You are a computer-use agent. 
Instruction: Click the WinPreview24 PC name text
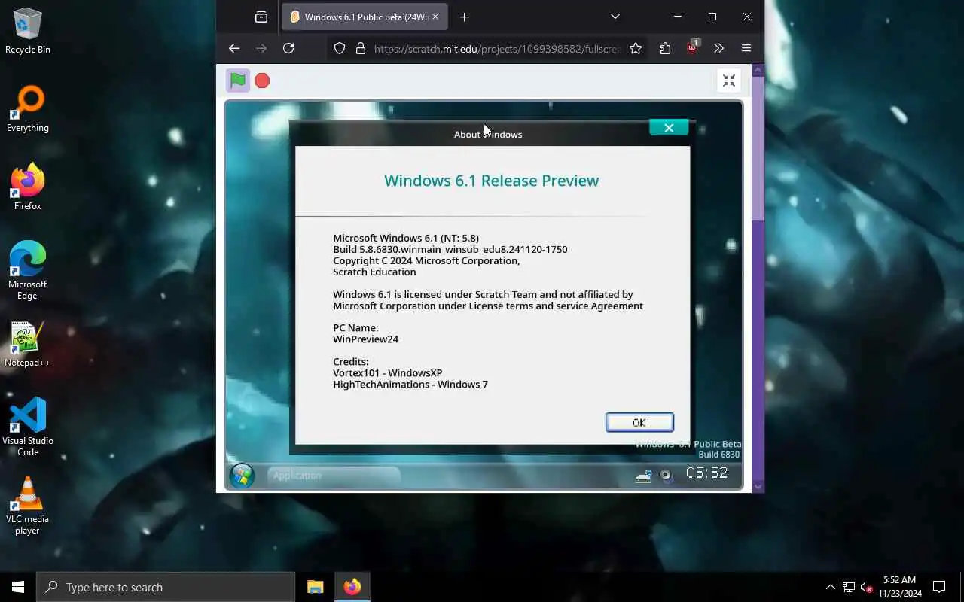tap(365, 339)
